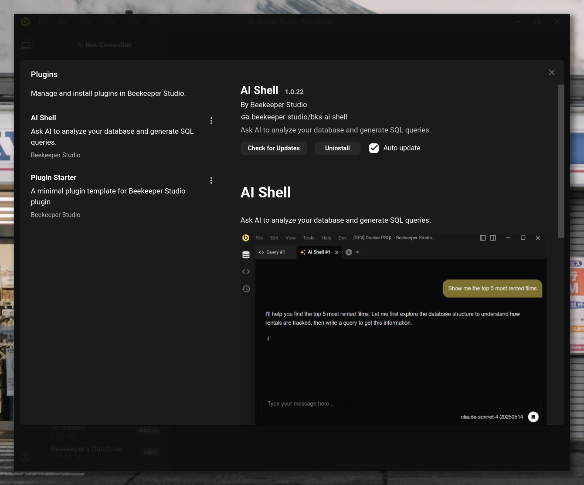Open the Dev menu in Beekeeper Studio

pos(155,22)
